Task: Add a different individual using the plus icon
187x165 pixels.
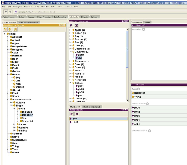Action: [x=149, y=131]
